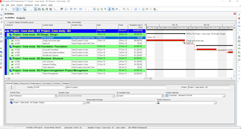Open the Group and Sort icon

80,9
